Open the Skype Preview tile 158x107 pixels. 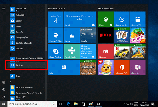pos(56,51)
